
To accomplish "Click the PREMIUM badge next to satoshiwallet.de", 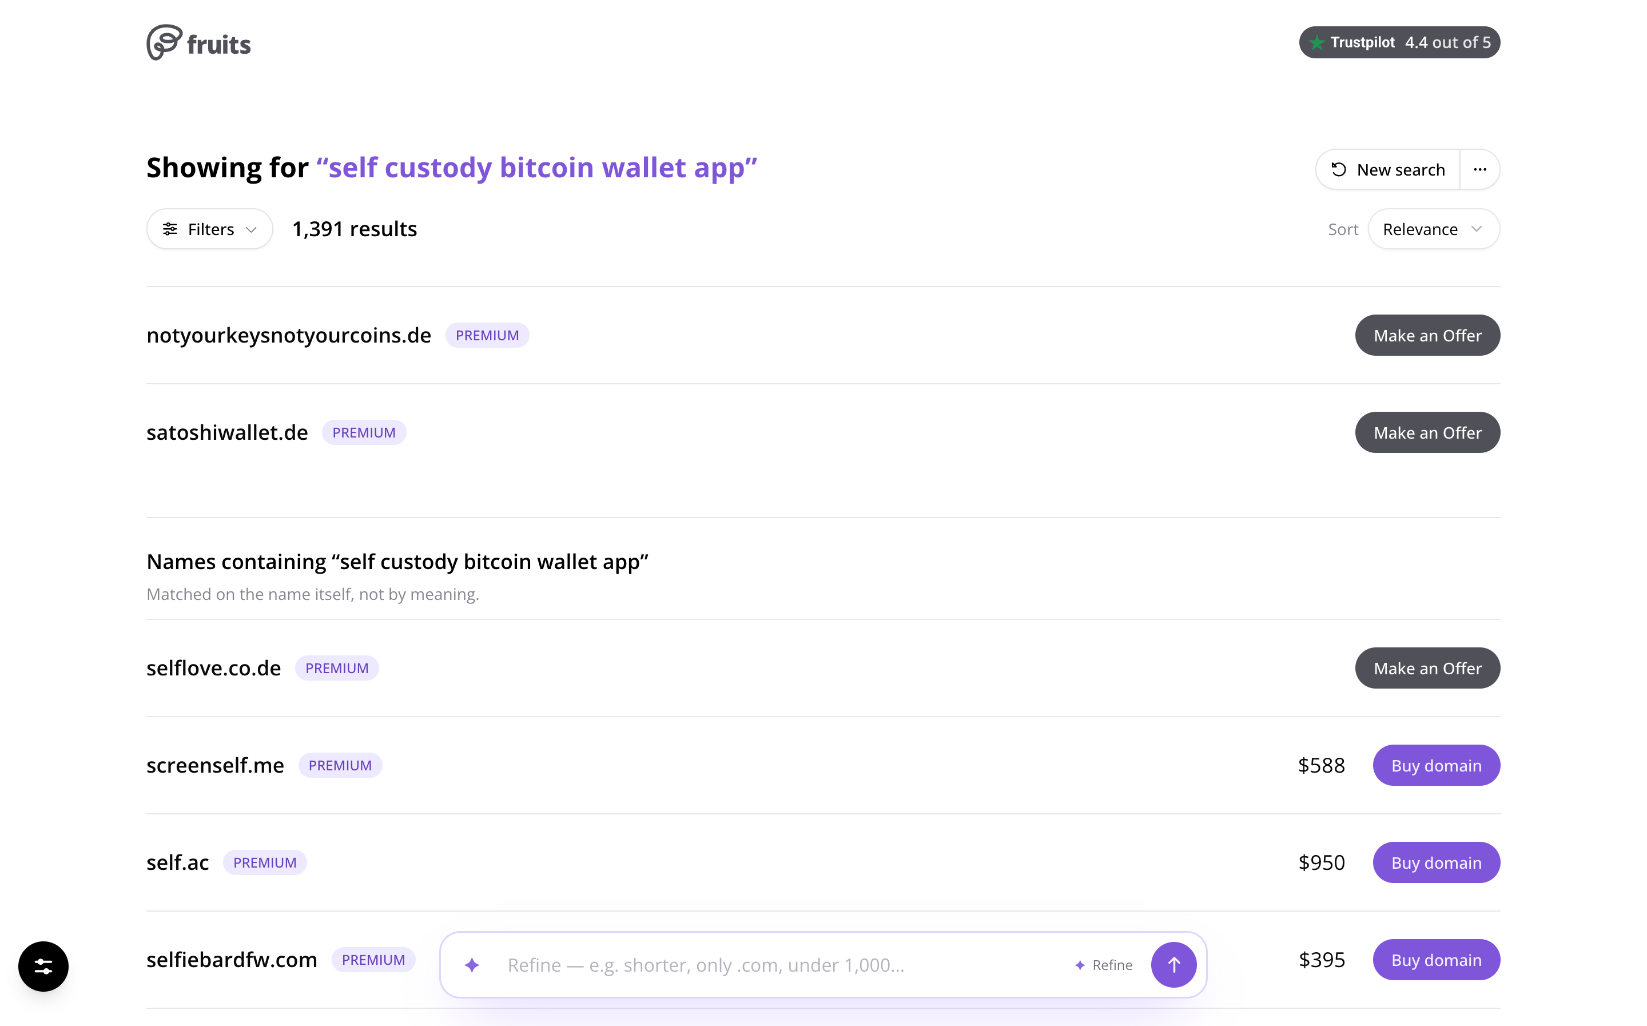I will click(x=364, y=432).
